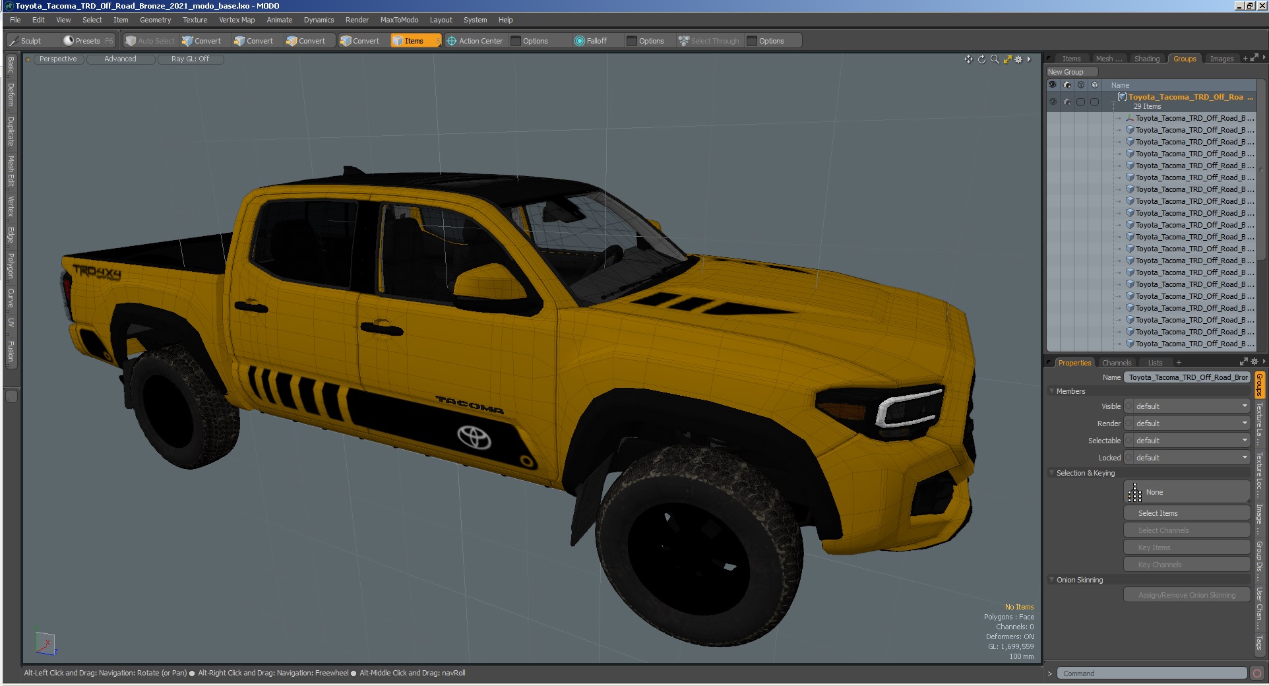Toggle locked checkbox for Toyota_Tacoma group
The width and height of the screenshot is (1269, 686).
coord(1095,102)
